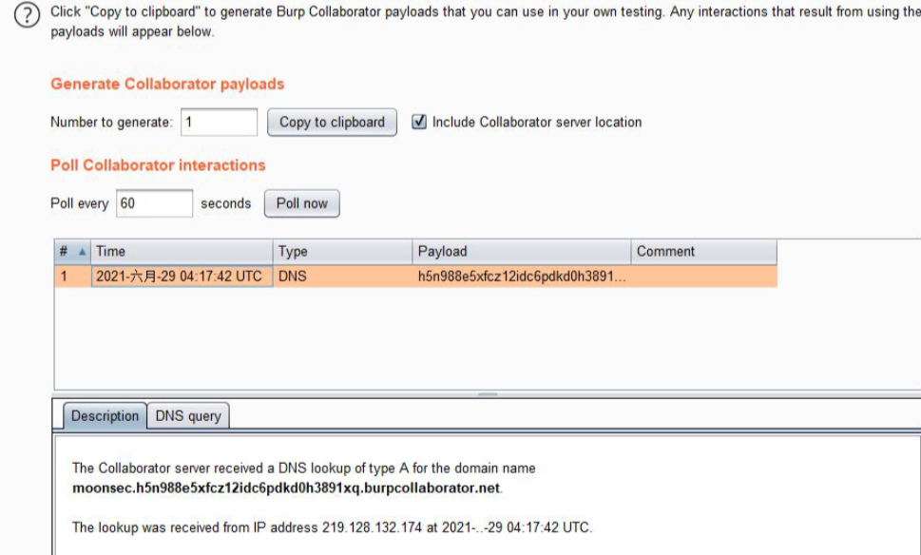Click the empty Comment cell of row 1

(x=702, y=277)
